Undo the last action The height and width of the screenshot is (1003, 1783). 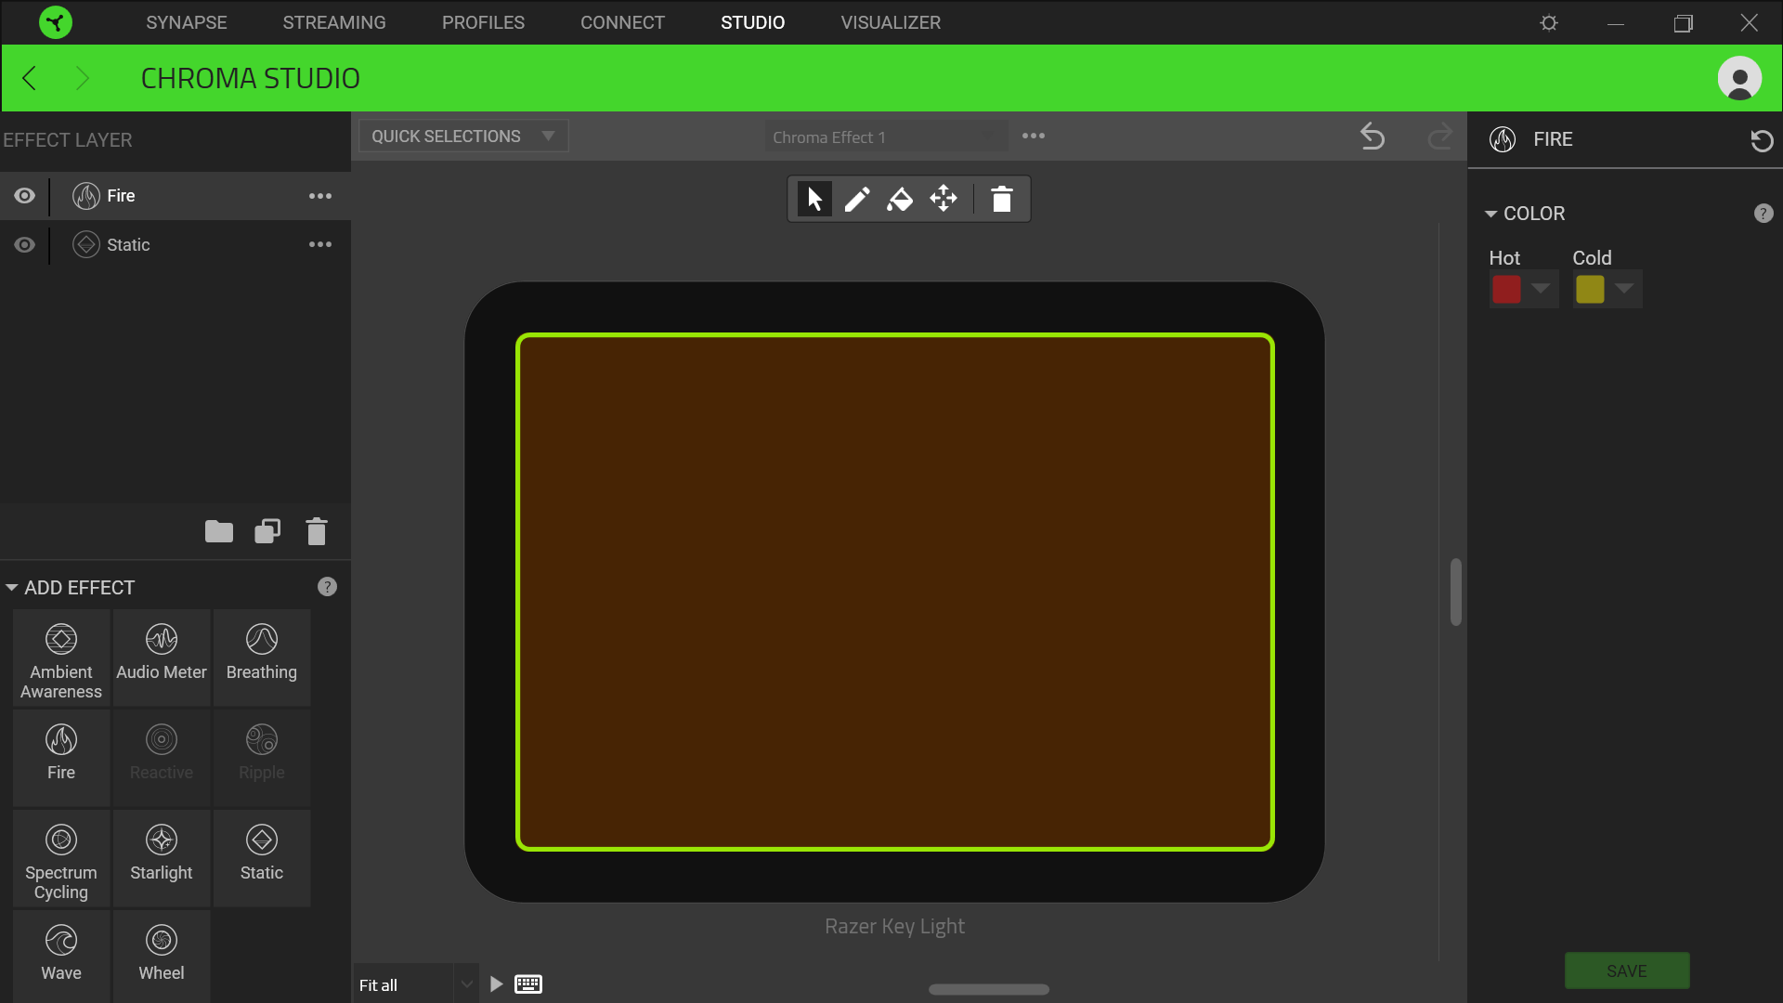[x=1373, y=137]
